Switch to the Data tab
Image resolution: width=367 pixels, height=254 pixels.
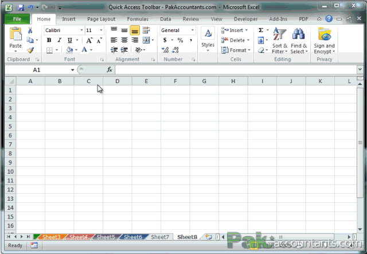pyautogui.click(x=166, y=19)
